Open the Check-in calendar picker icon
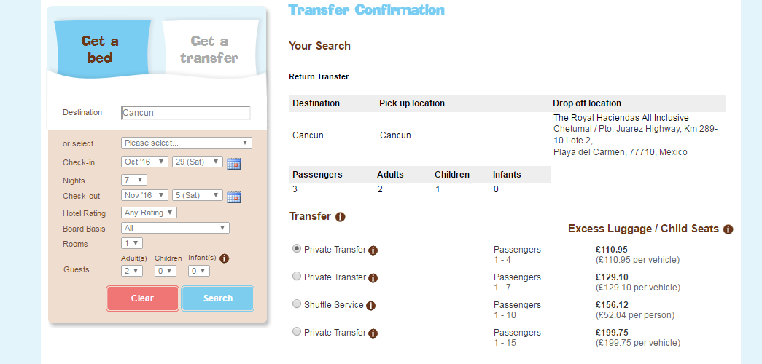The width and height of the screenshot is (762, 364). (233, 163)
